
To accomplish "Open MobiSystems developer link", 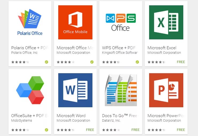I will tap(22, 121).
